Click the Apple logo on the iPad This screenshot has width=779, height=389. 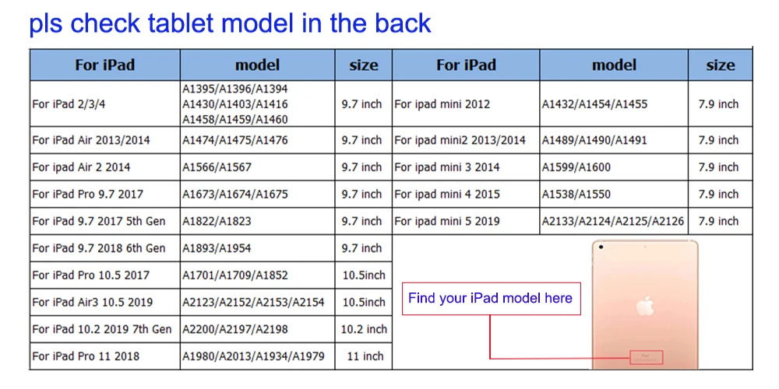click(645, 305)
